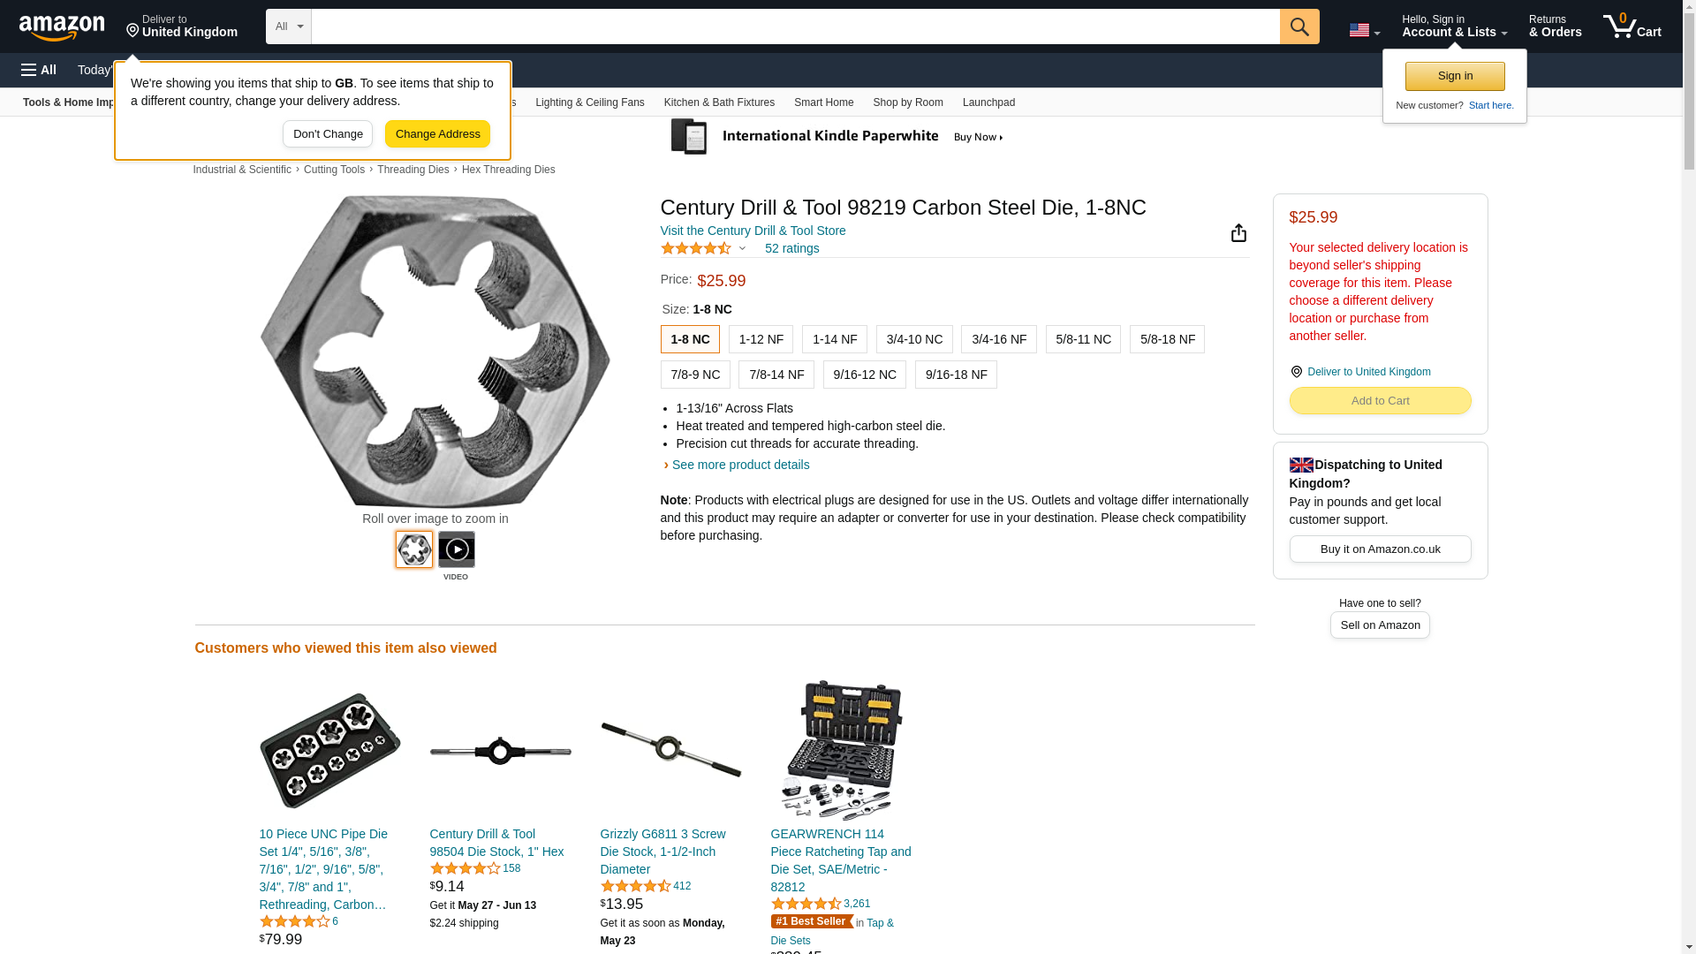Viewport: 1696px width, 954px height.
Task: Choose the 9/16-18 NF size
Action: [956, 375]
